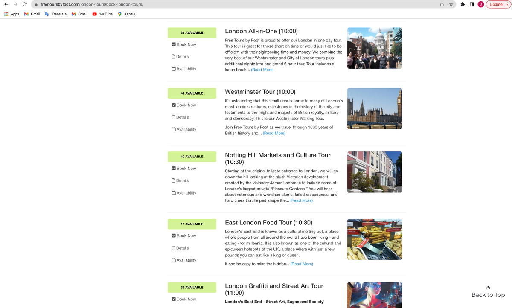Screen dimensions: 512x308
Task: Click Book Now for East London Food Tour
Action: pos(184,235)
